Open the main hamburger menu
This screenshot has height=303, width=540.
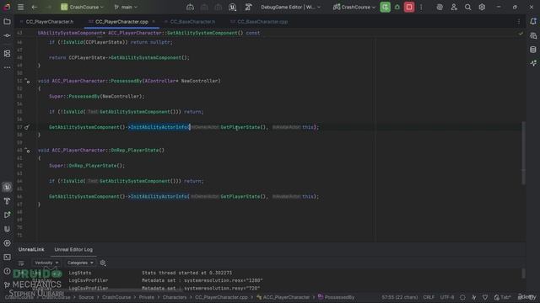point(20,7)
